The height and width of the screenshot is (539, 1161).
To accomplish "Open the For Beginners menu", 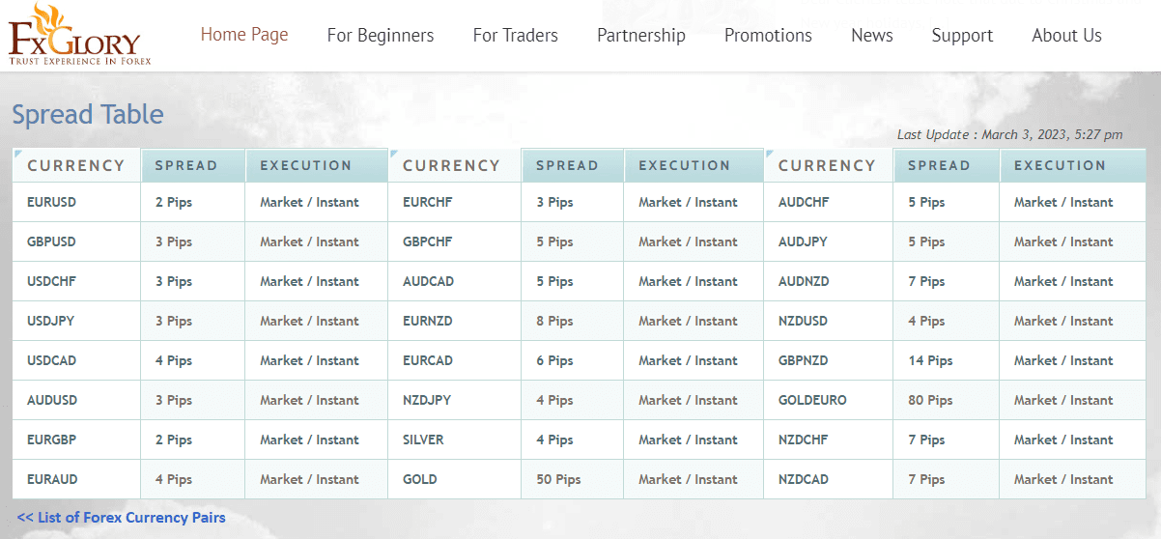I will tap(381, 36).
